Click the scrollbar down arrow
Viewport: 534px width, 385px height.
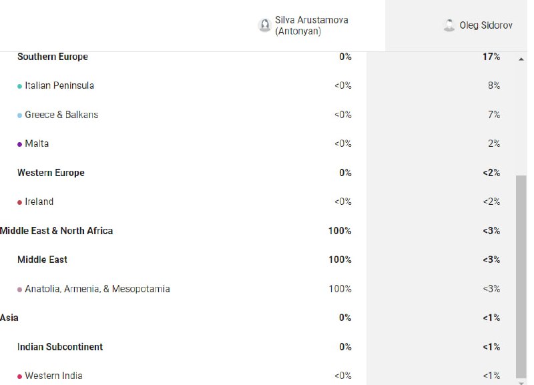tap(521, 382)
